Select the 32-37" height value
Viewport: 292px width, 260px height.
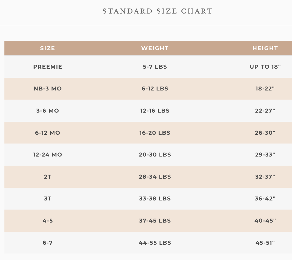[265, 177]
